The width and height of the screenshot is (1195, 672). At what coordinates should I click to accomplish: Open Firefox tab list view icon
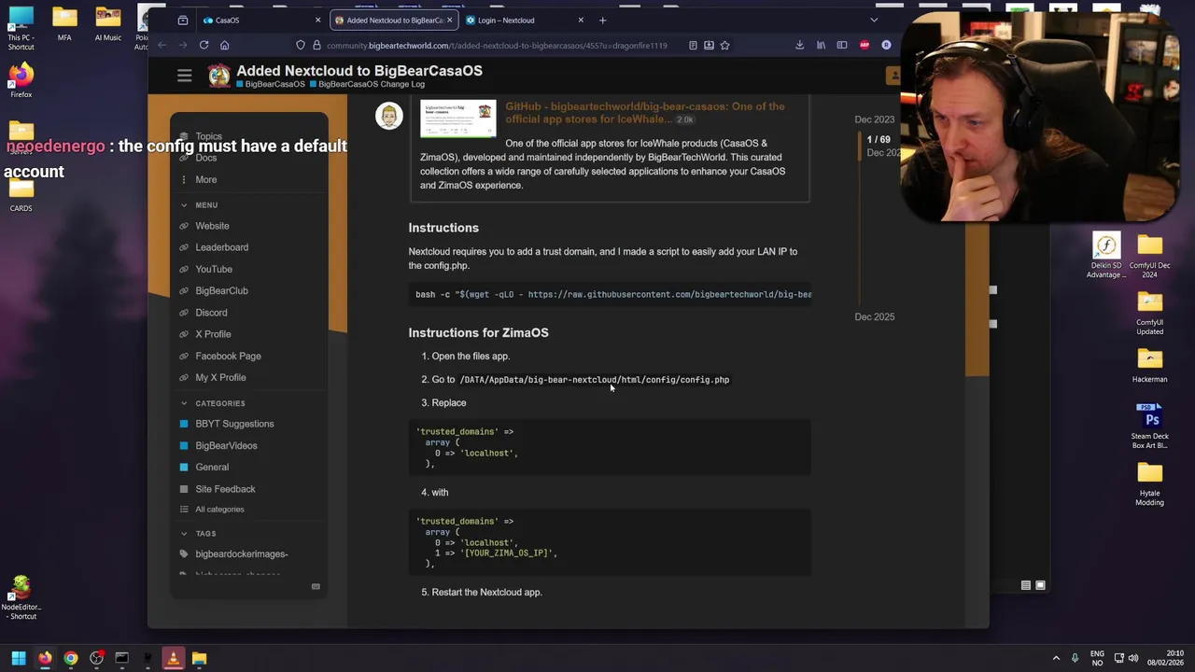click(x=183, y=20)
